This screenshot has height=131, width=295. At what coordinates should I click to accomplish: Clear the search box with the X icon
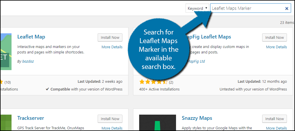[287, 8]
